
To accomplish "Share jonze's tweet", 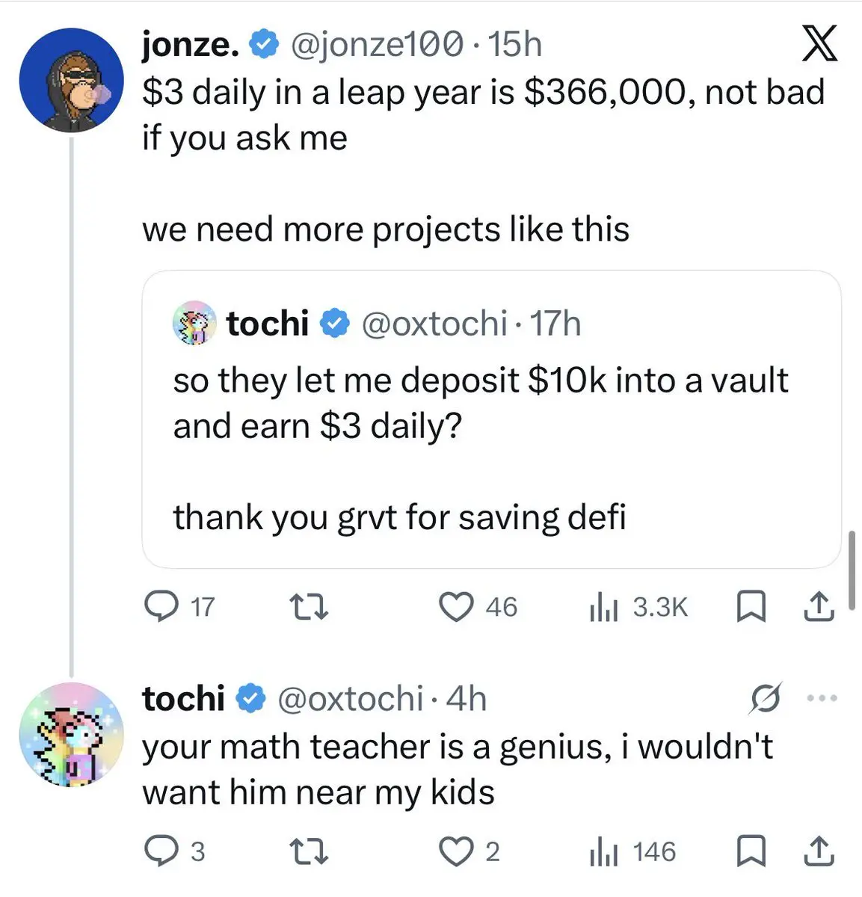I will point(819,606).
